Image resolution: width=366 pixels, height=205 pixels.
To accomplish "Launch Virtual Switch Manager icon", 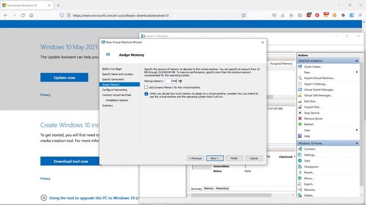I will (x=300, y=90).
